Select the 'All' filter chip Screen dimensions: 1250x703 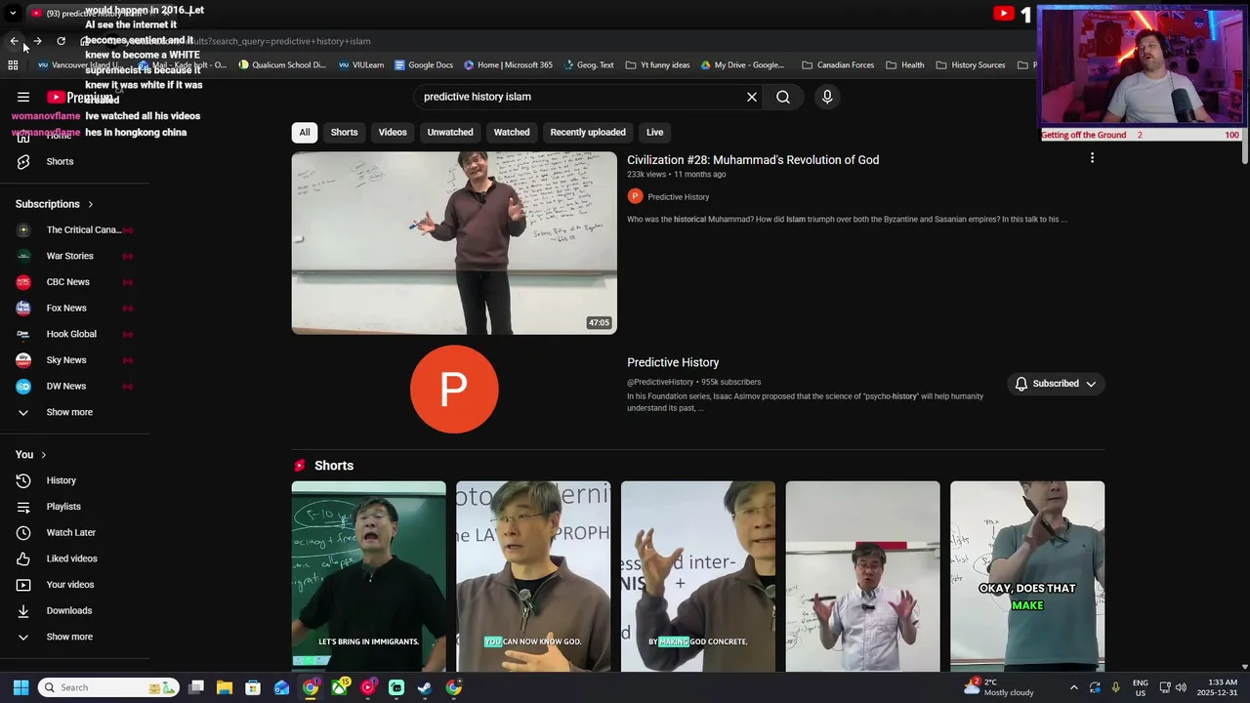(x=305, y=132)
